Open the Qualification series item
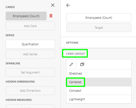Viewport: 136px width, 108px height. point(30,44)
